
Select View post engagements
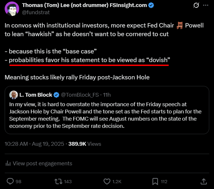coord(42,163)
